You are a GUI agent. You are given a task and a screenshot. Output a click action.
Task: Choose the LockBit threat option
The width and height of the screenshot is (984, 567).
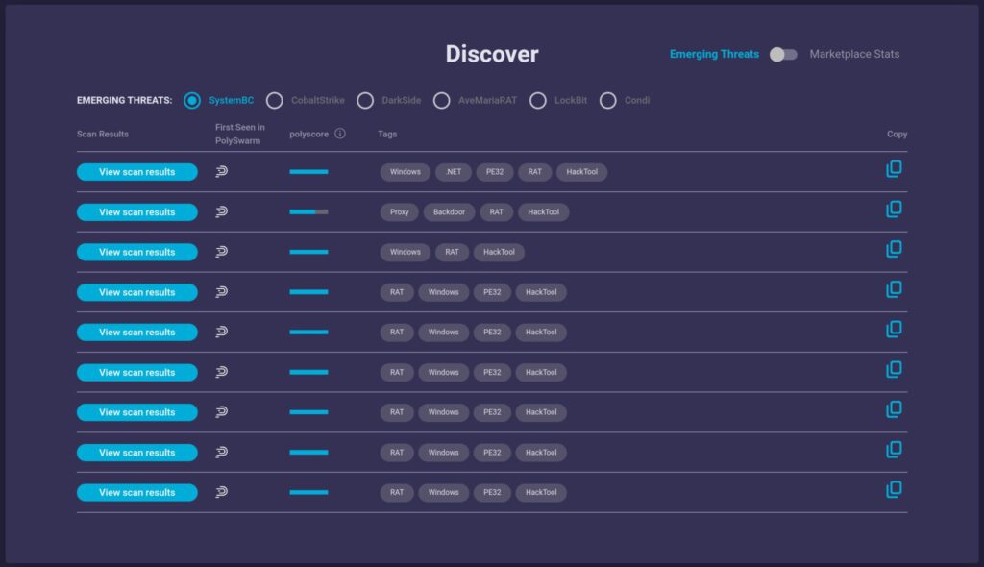tap(538, 101)
